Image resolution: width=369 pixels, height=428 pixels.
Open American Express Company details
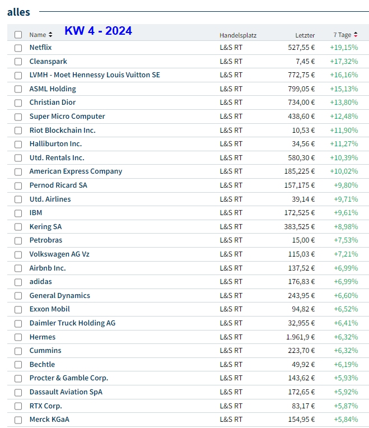[76, 171]
